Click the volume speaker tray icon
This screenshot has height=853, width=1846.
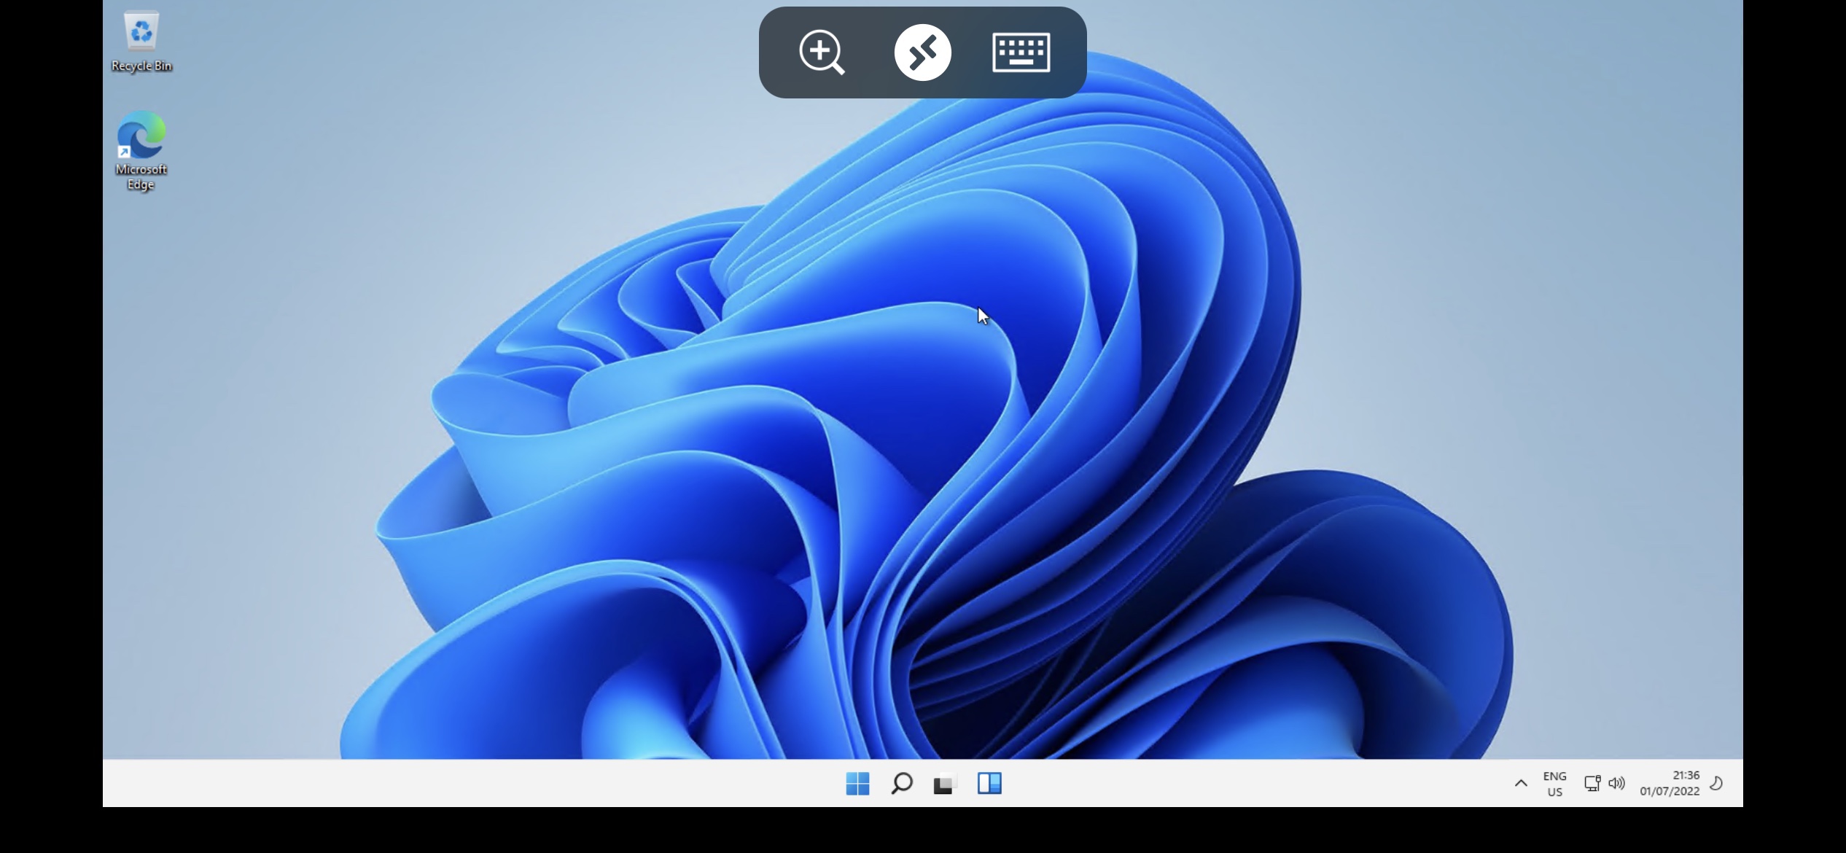coord(1617,784)
